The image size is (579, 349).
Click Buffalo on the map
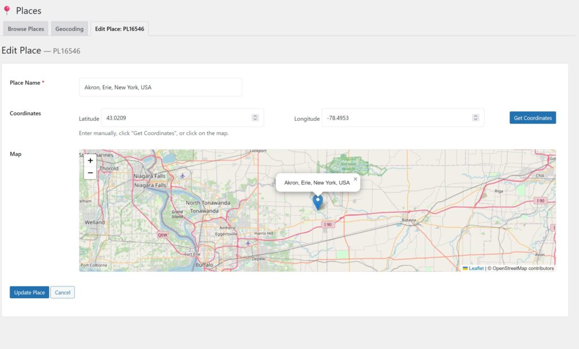tap(204, 264)
